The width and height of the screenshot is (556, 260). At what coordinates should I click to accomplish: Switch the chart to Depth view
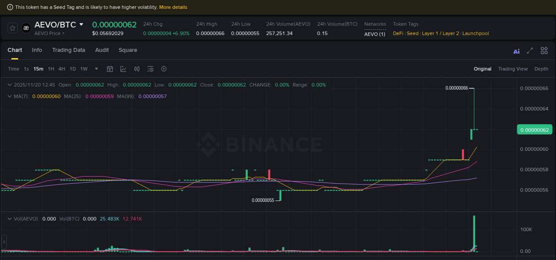click(x=541, y=69)
